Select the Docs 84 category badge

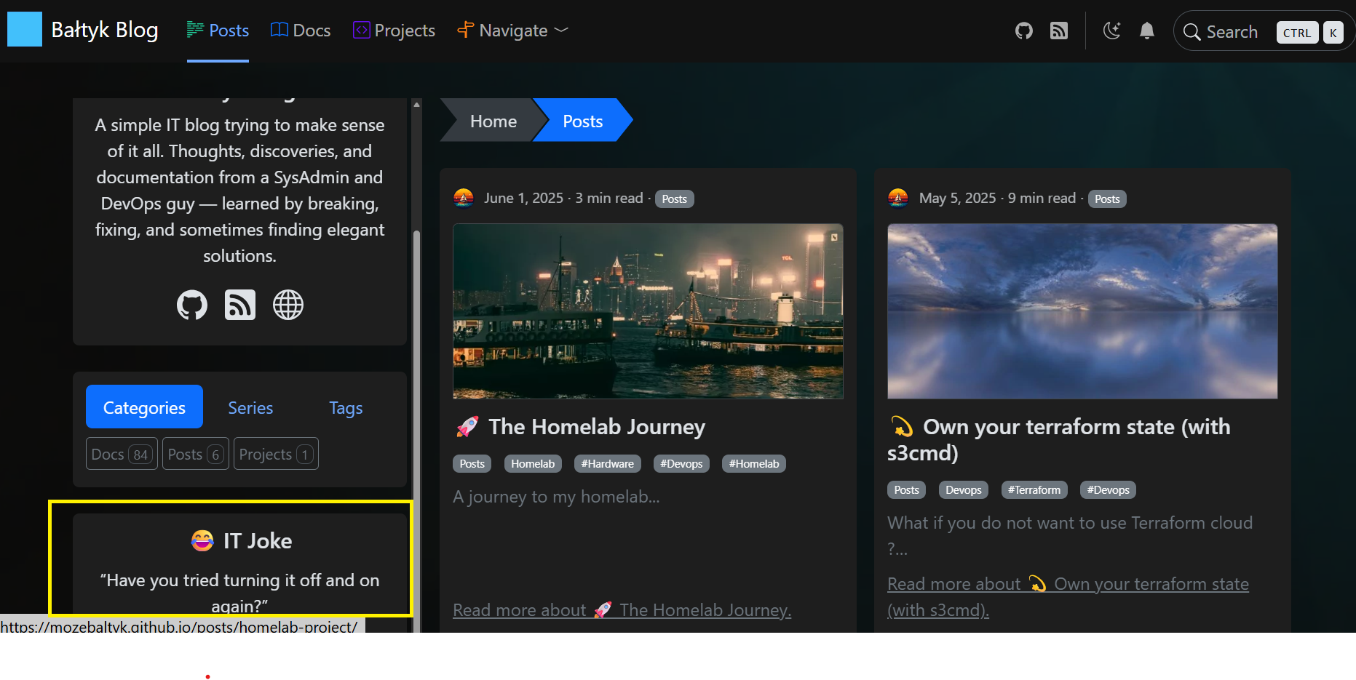click(121, 454)
